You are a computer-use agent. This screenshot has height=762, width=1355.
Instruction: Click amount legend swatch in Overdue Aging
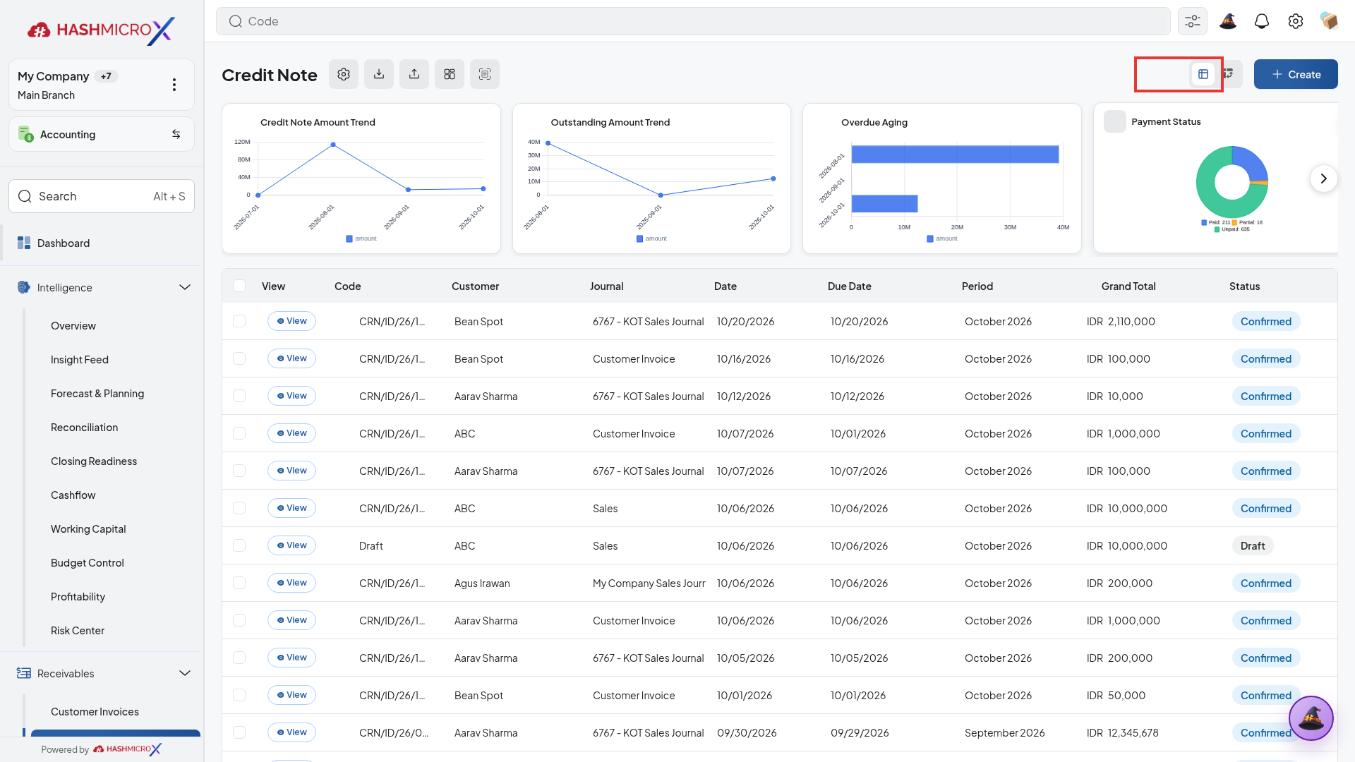(x=930, y=238)
